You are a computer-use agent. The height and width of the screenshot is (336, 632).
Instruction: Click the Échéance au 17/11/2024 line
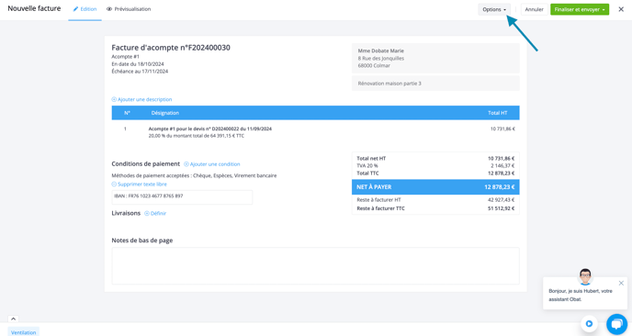[140, 72]
